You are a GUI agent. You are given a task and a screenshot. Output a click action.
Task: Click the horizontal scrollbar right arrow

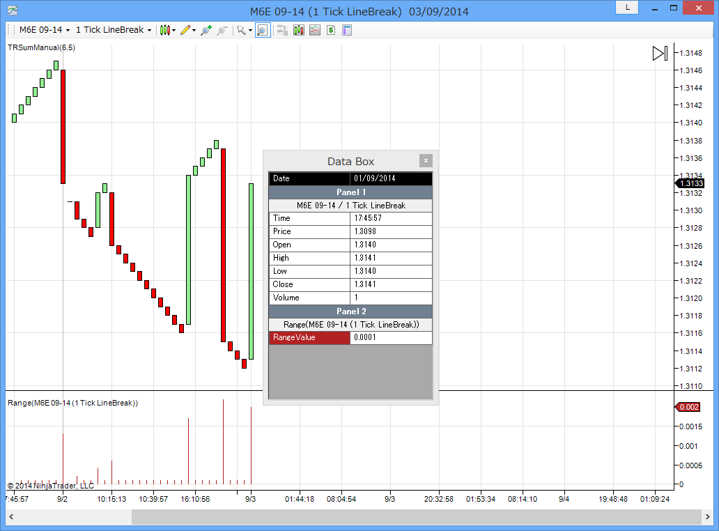point(708,517)
